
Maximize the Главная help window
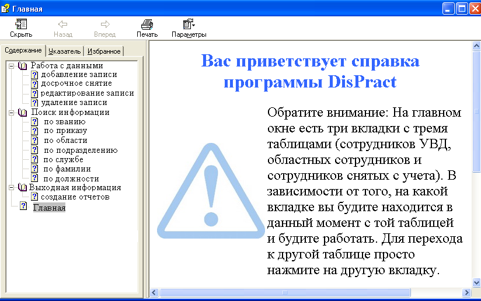(x=462, y=9)
